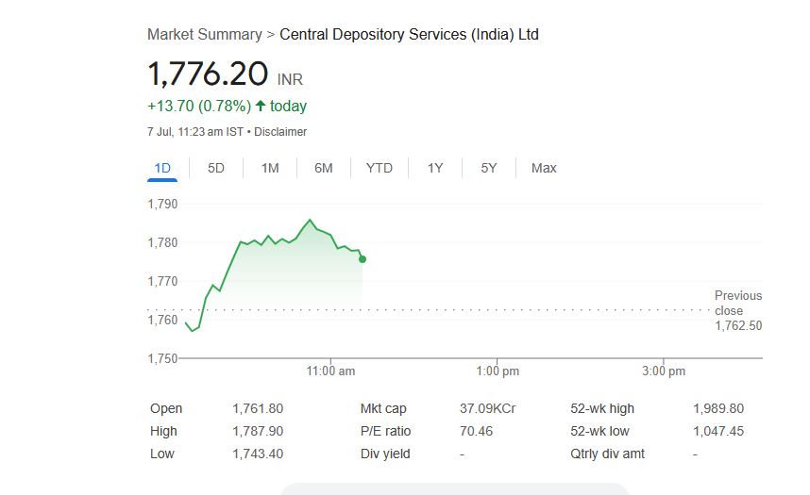
Task: Click the 1,776.20 stock price
Action: coord(209,75)
